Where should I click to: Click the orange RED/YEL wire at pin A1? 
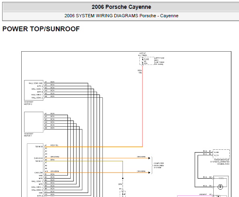tap(93, 147)
